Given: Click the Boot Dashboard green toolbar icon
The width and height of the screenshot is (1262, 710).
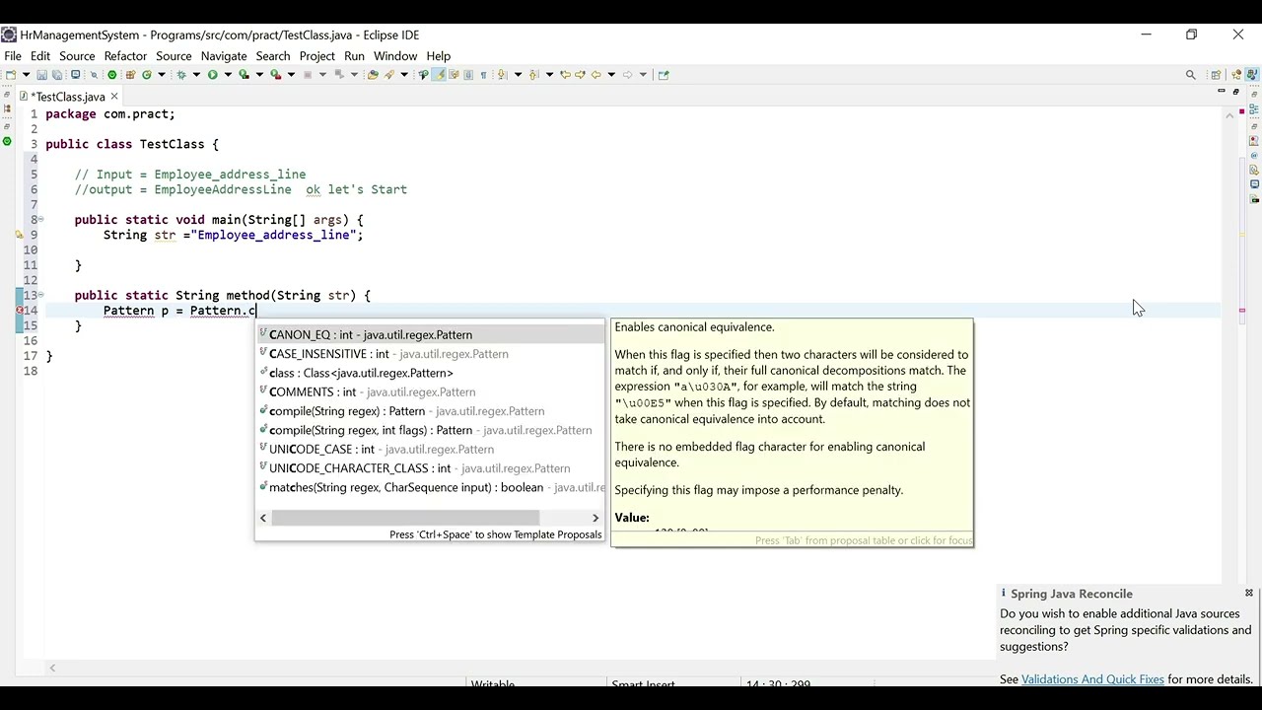Looking at the screenshot, I should (x=112, y=74).
